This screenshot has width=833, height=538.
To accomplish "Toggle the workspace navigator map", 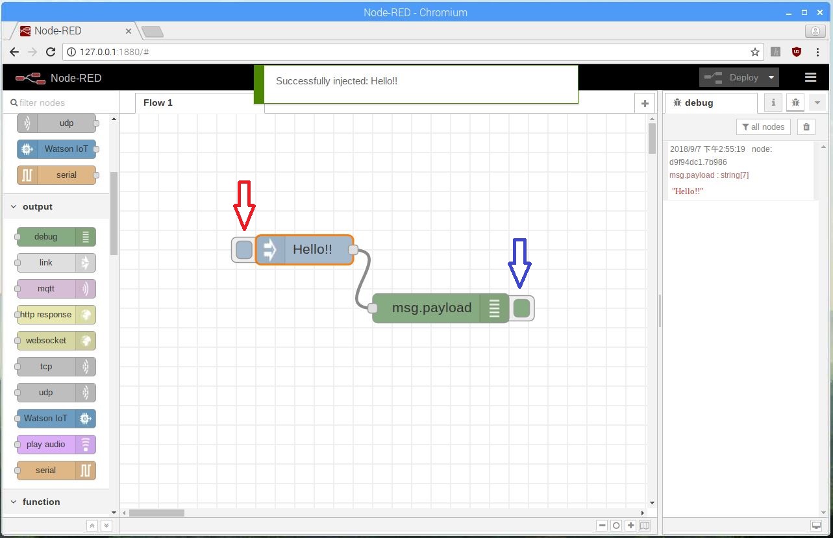I will [645, 526].
